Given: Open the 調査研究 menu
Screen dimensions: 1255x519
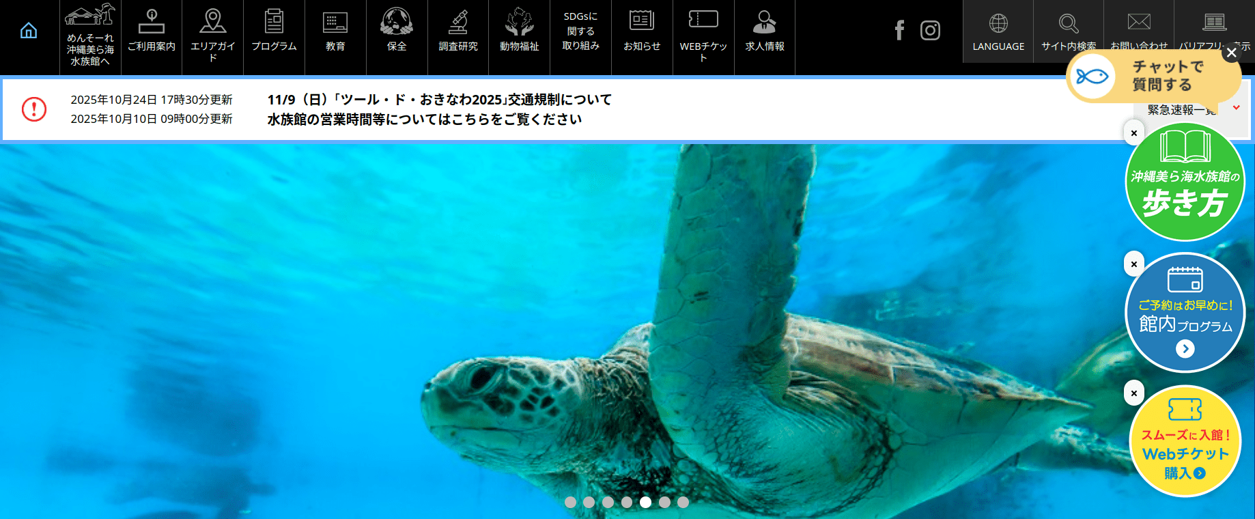Looking at the screenshot, I should point(458,31).
